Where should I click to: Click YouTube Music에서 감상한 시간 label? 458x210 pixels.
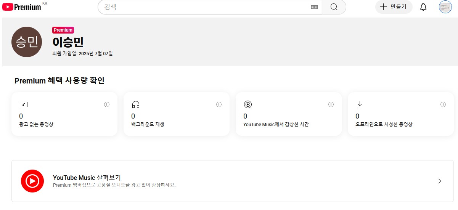(276, 124)
